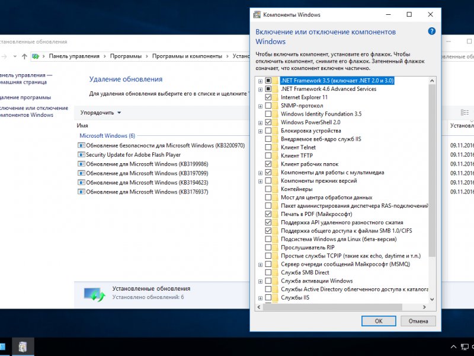Click the Control Panel icon in address bar
Viewport: 474px width, 356px height.
[36, 56]
